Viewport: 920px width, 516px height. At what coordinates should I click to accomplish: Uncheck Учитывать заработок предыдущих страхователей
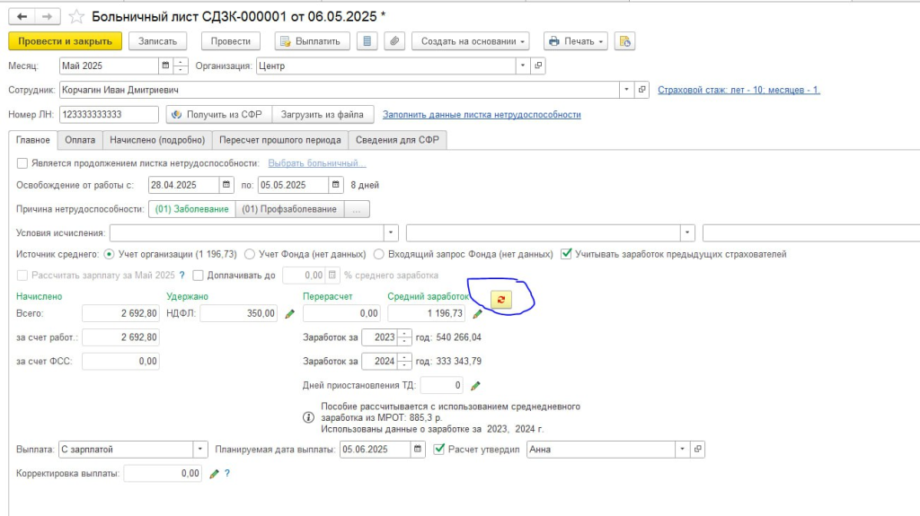pos(566,254)
